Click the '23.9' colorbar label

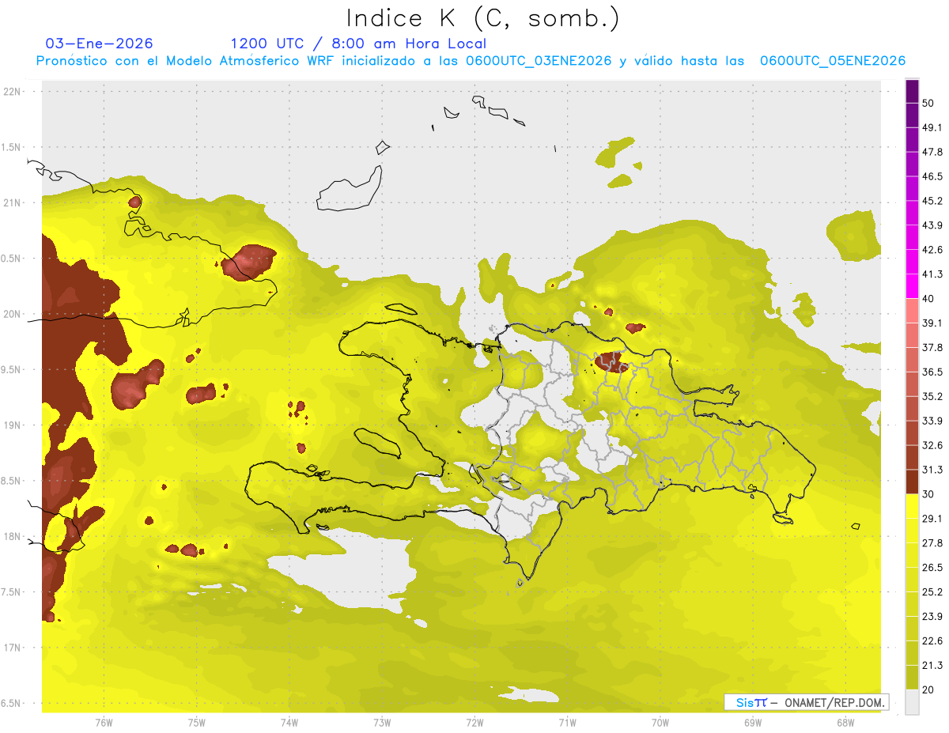click(932, 617)
